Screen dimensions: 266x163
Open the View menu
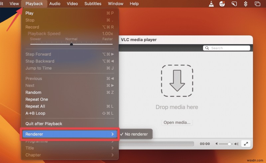point(14,4)
